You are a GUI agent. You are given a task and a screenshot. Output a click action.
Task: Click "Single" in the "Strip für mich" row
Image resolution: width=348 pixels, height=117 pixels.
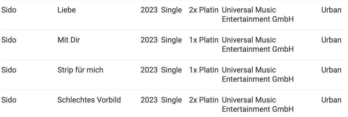pyautogui.click(x=172, y=70)
